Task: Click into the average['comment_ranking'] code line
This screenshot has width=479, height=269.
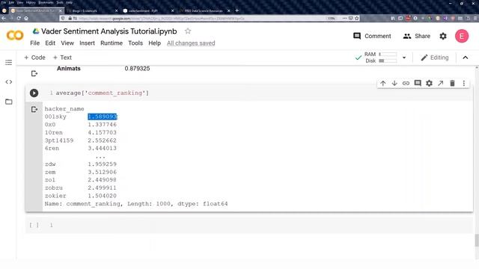Action: coord(103,93)
